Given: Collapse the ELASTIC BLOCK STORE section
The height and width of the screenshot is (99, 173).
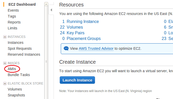Looking at the screenshot, I should click(x=5, y=84).
